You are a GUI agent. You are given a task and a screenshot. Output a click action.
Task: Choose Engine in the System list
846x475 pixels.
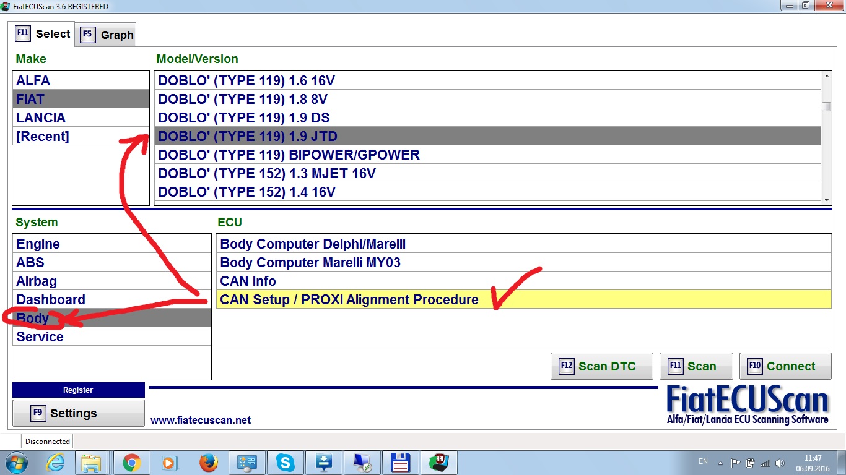pos(38,244)
